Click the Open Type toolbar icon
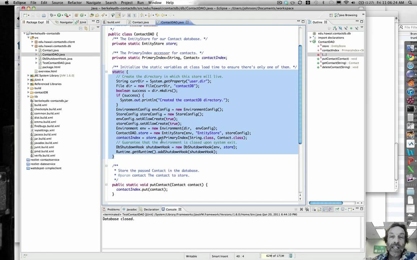The height and width of the screenshot is (260, 417). point(92,16)
